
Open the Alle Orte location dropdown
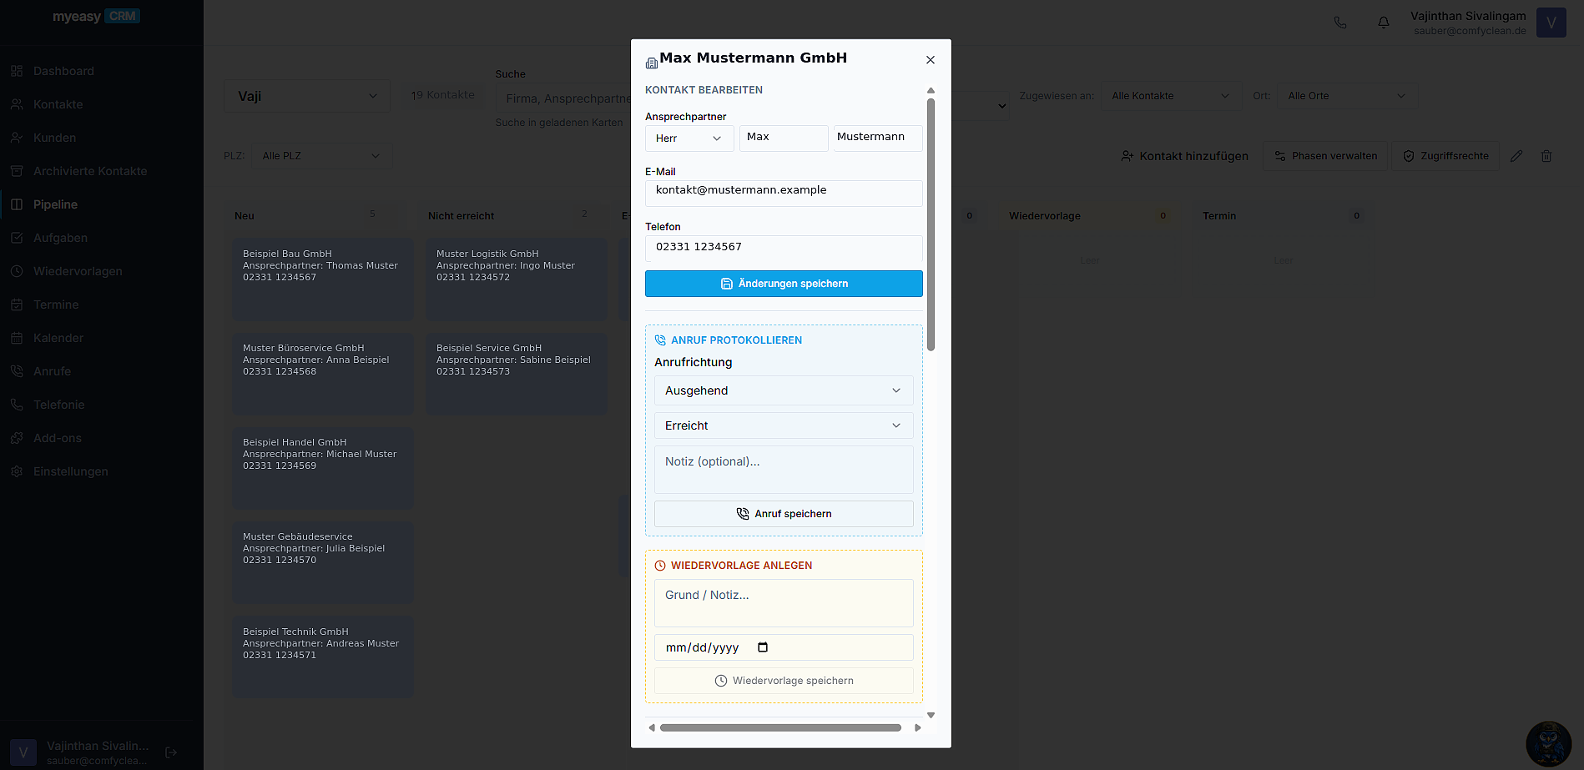pyautogui.click(x=1347, y=96)
